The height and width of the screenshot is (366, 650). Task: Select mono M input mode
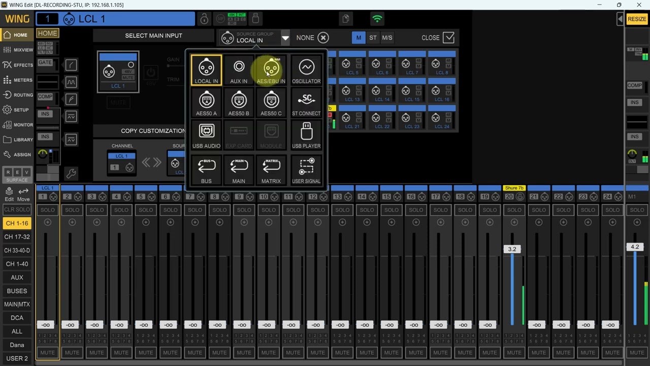pyautogui.click(x=359, y=38)
